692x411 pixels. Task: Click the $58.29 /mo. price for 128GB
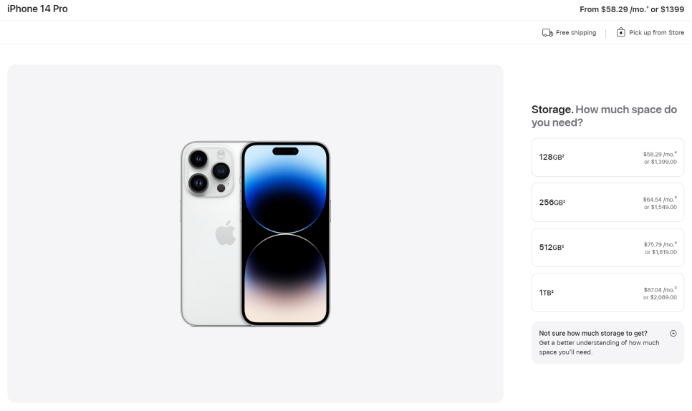coord(660,154)
